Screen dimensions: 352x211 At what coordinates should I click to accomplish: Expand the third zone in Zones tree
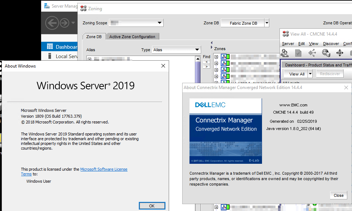216,70
